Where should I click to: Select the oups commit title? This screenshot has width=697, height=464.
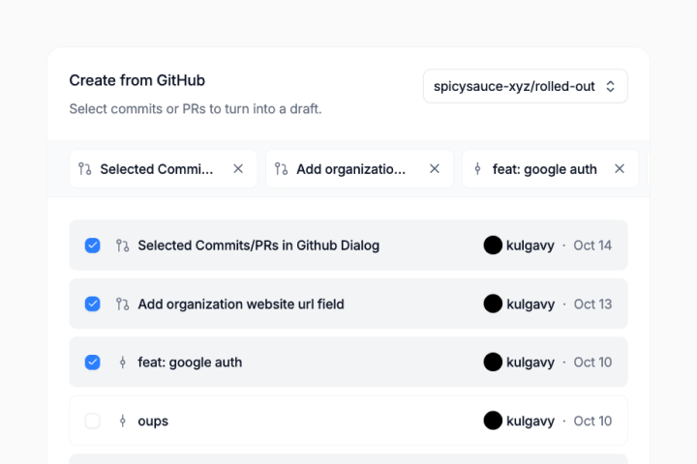[153, 421]
